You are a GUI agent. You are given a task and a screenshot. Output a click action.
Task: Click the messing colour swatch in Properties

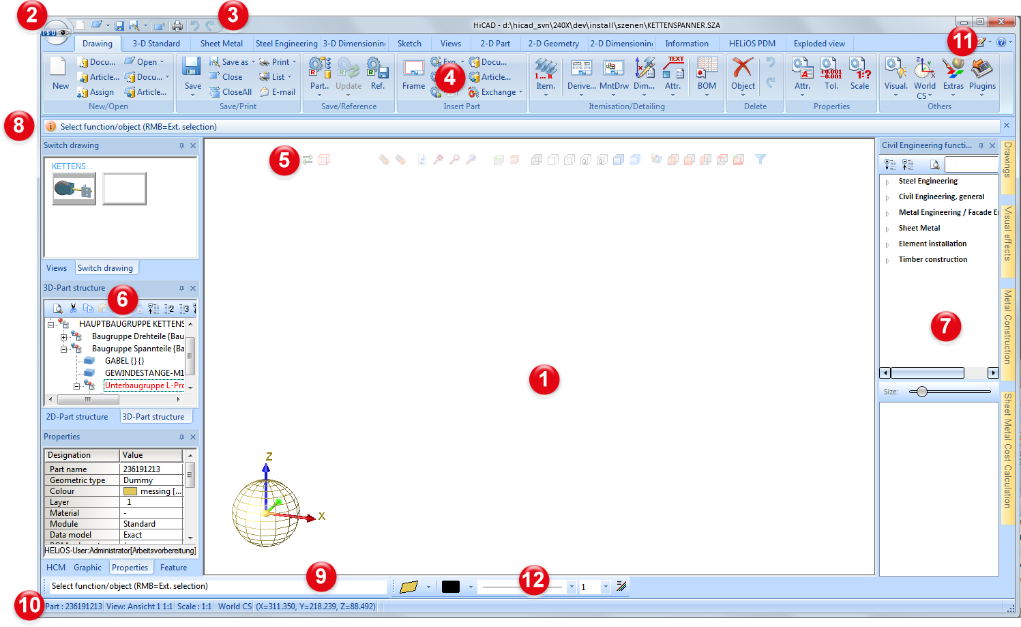[x=130, y=491]
